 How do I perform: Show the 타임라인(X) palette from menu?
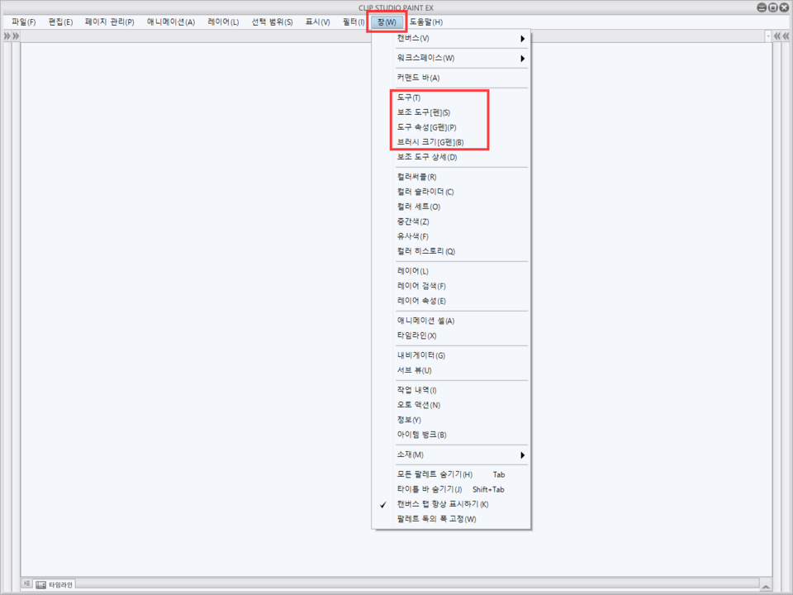[x=461, y=336]
